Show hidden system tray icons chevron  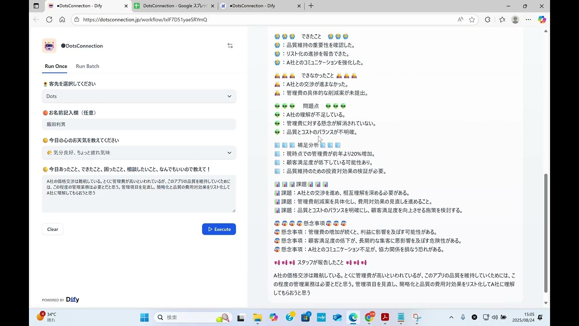[451, 317]
